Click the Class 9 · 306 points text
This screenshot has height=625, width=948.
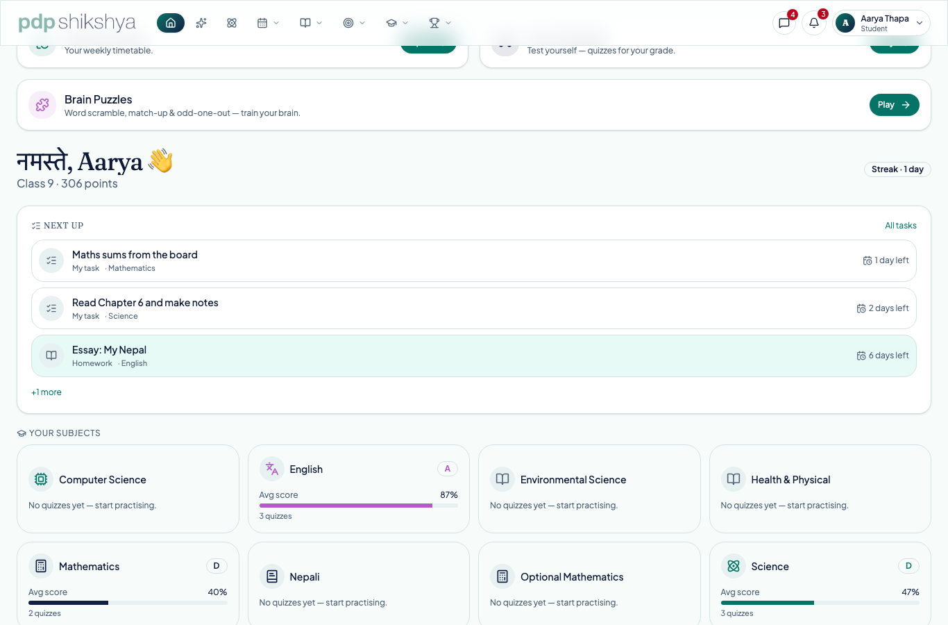(x=67, y=183)
